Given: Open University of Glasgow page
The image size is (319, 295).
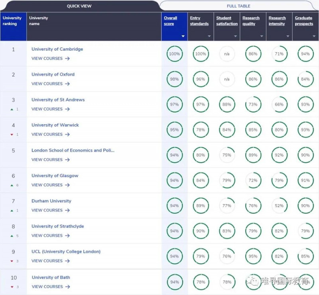Looking at the screenshot, I should click(55, 176).
